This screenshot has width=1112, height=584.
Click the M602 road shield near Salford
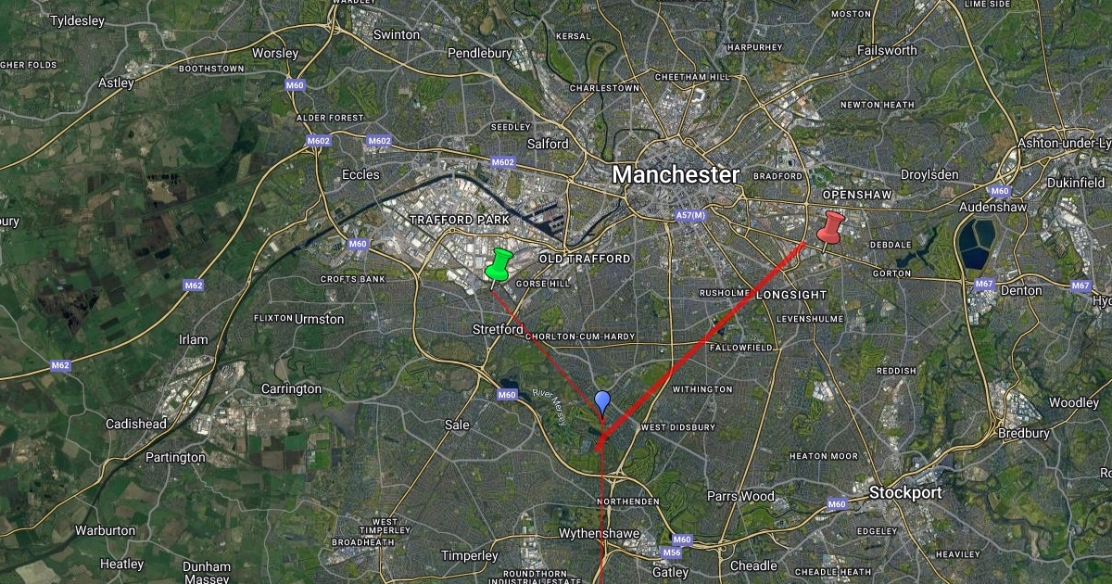(502, 161)
